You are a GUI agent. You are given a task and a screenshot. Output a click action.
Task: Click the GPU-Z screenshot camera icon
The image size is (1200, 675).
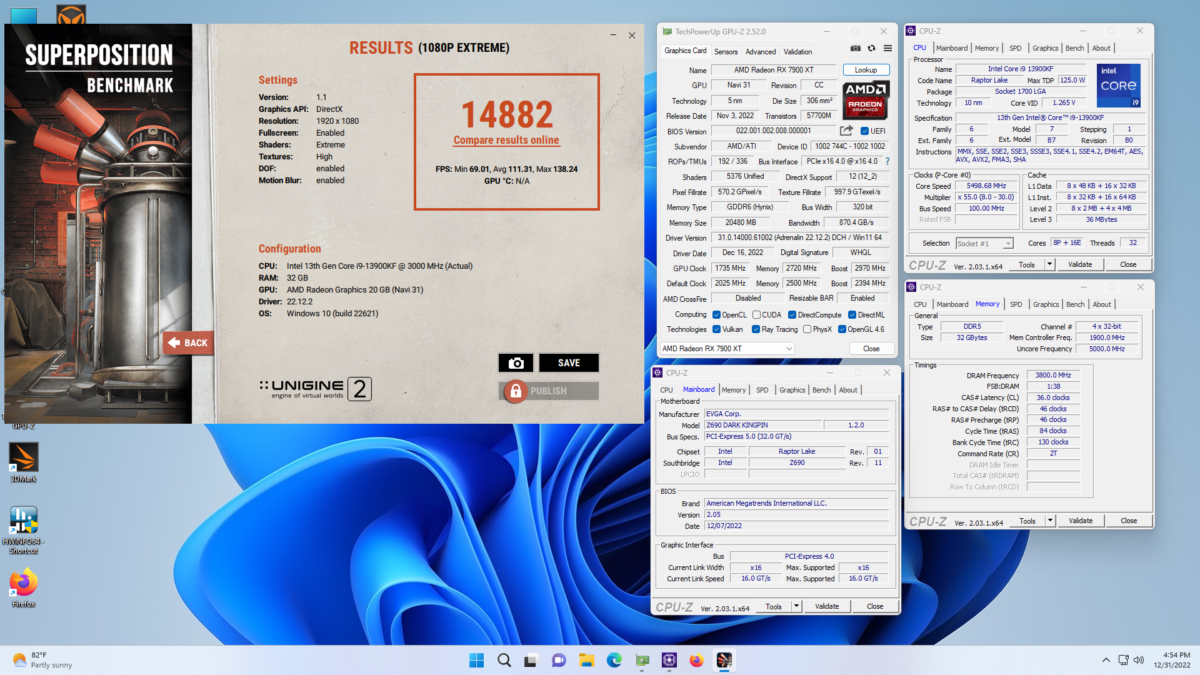[x=856, y=48]
